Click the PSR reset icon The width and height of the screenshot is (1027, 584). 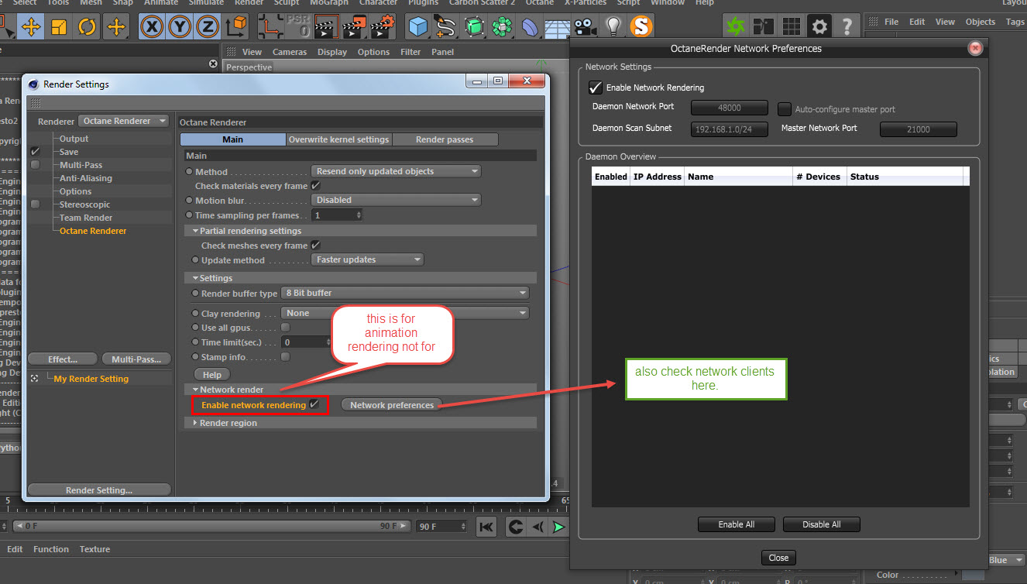click(299, 28)
